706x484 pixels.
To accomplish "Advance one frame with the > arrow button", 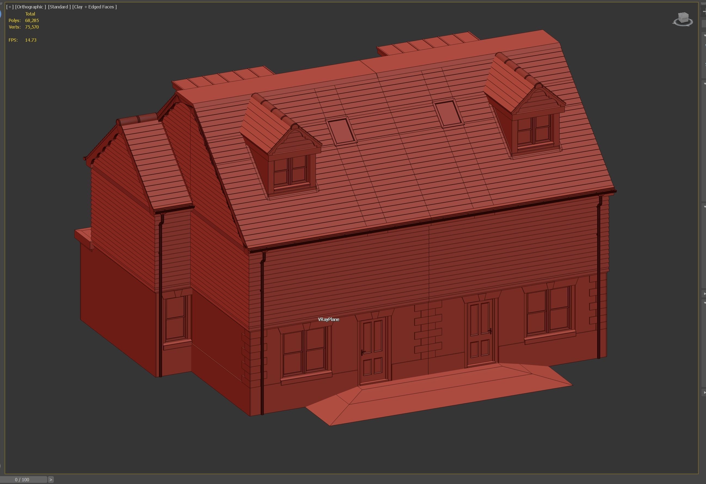I will tap(51, 479).
